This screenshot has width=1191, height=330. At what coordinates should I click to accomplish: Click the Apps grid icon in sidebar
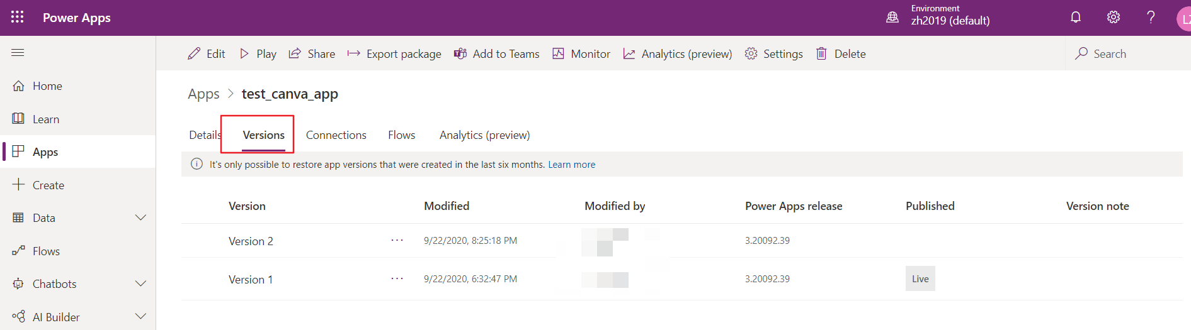click(18, 151)
